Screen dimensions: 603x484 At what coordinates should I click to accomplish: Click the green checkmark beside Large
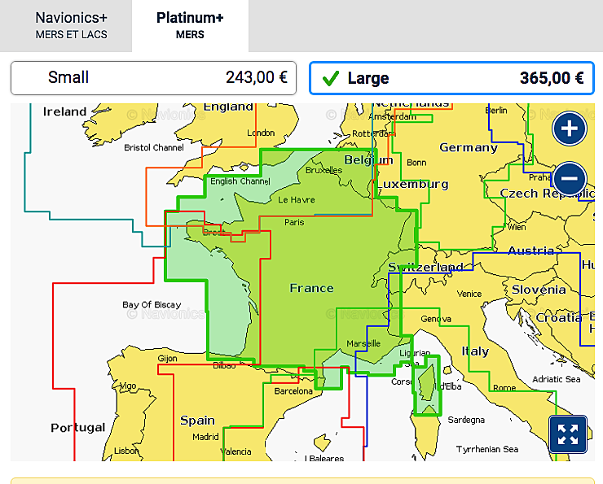[x=330, y=79]
